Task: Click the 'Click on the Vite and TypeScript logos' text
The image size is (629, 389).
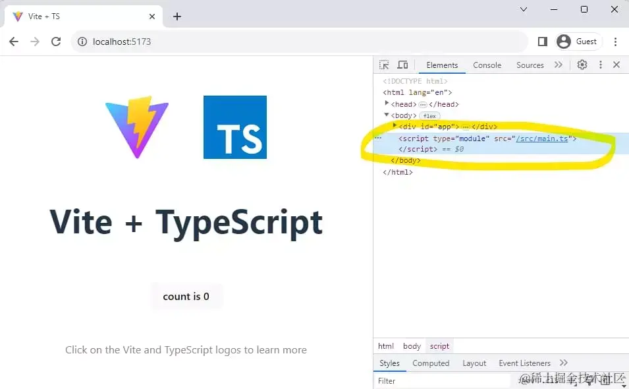Action: pos(186,350)
